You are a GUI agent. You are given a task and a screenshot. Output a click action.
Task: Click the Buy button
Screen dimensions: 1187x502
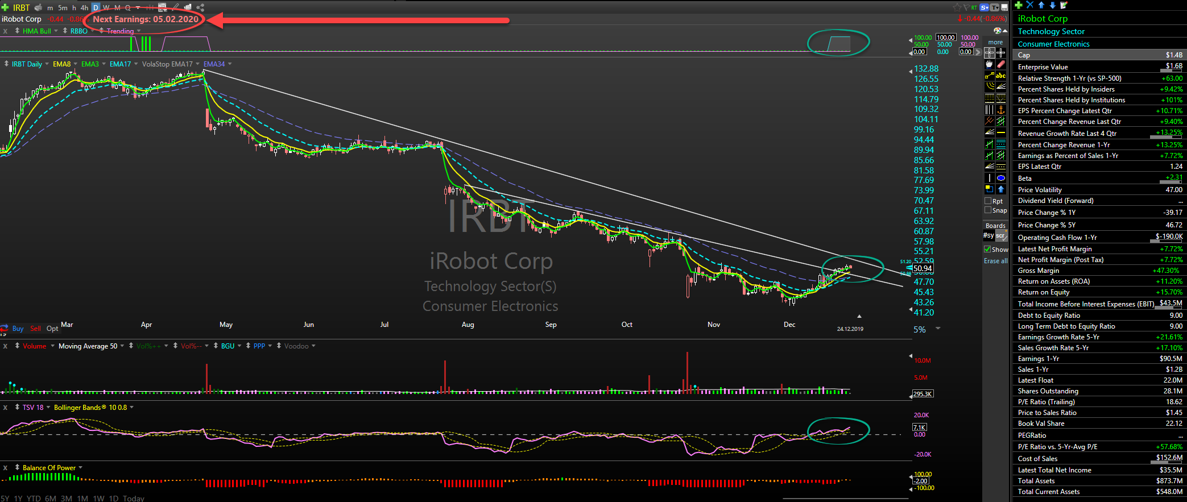18,329
